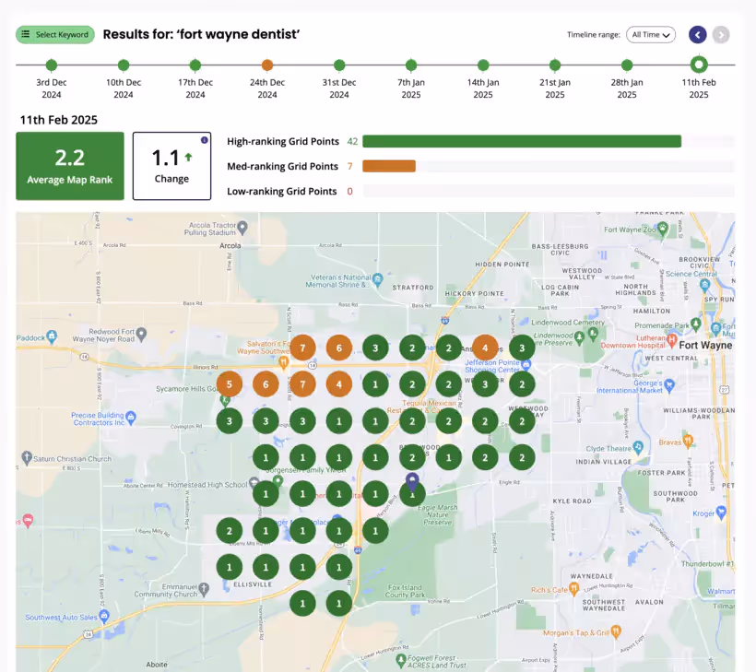The height and width of the screenshot is (672, 756).
Task: Click the Jefferson Pointe Shopping Center pin
Action: click(x=526, y=364)
